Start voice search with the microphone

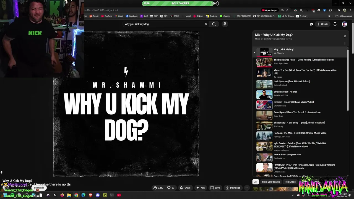tap(225, 24)
